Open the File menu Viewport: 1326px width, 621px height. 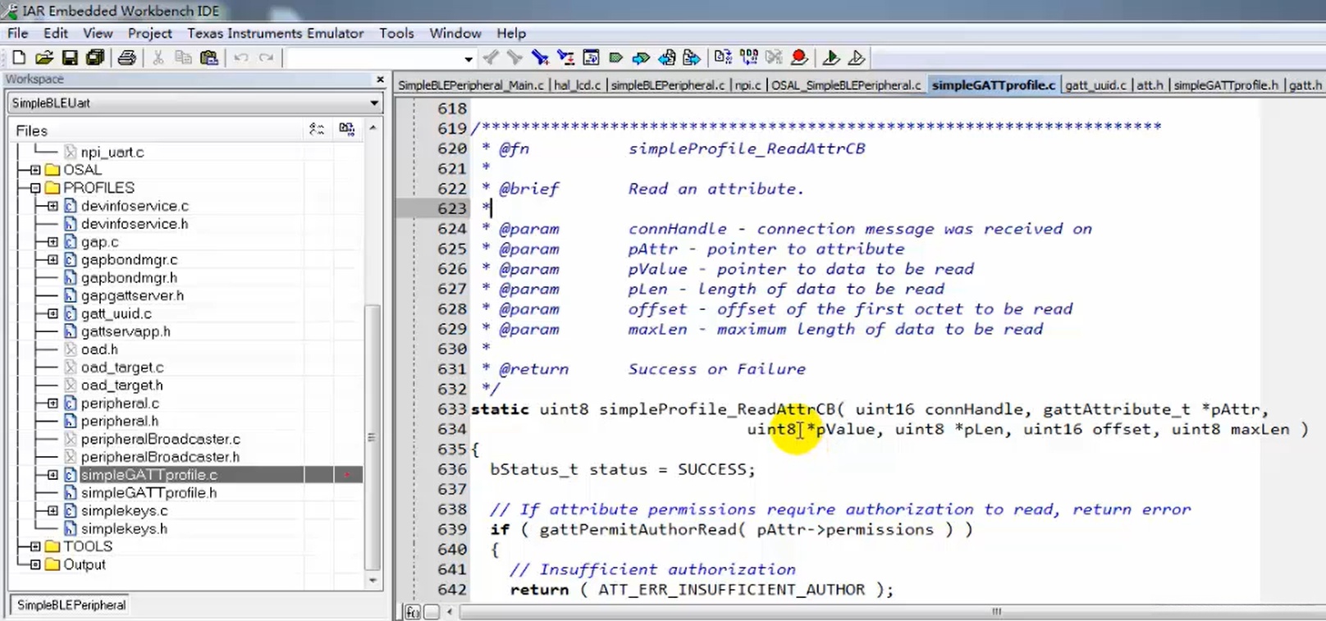(18, 33)
